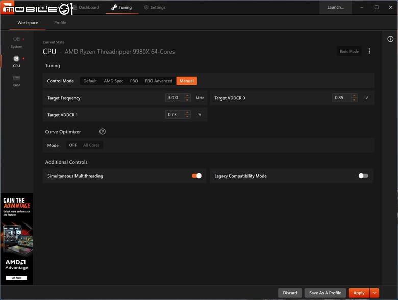Set Control Mode to AMD Spec

tap(113, 81)
